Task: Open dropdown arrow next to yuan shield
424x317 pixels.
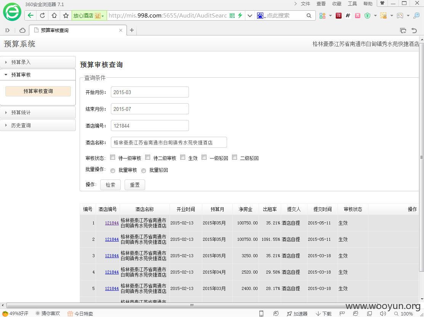Action: [375, 16]
